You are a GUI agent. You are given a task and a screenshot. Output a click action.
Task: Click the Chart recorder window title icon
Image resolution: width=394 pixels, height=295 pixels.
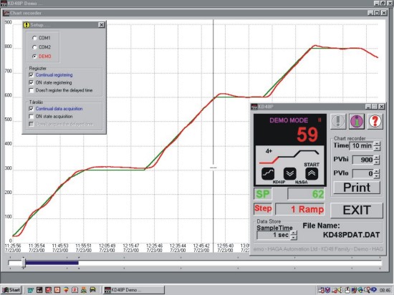click(6, 13)
